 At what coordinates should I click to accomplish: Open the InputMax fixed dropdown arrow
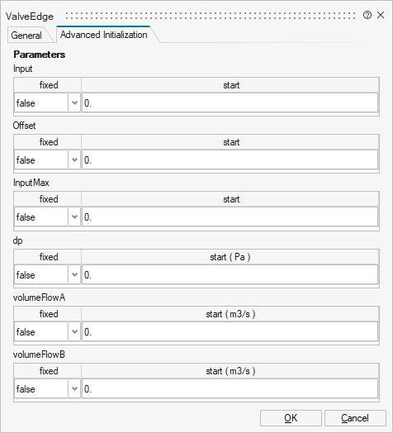(74, 217)
